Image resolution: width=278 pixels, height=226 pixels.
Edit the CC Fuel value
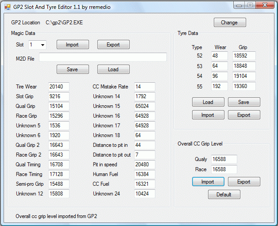coord(144,184)
